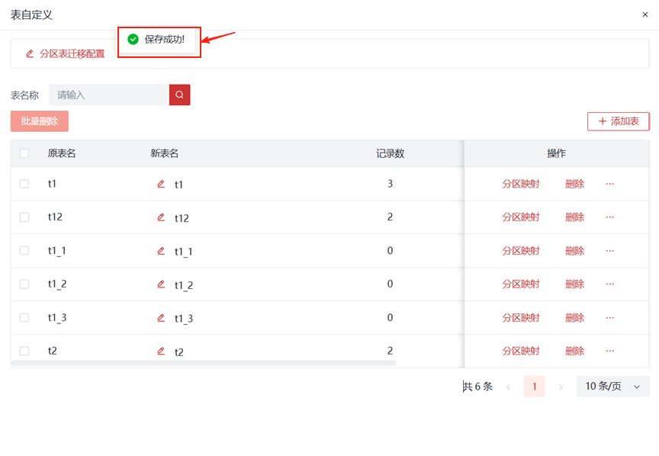Click the 表名称 search input field
The width and height of the screenshot is (659, 456).
click(x=108, y=95)
